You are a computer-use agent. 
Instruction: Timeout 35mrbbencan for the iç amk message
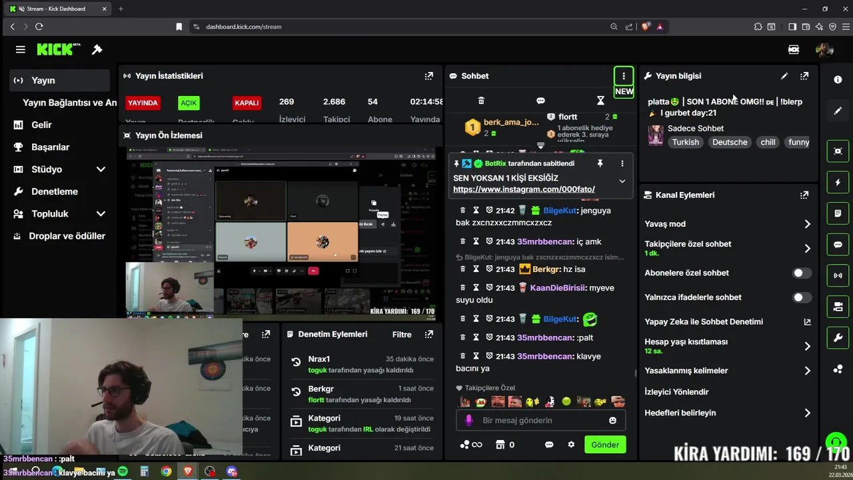476,241
